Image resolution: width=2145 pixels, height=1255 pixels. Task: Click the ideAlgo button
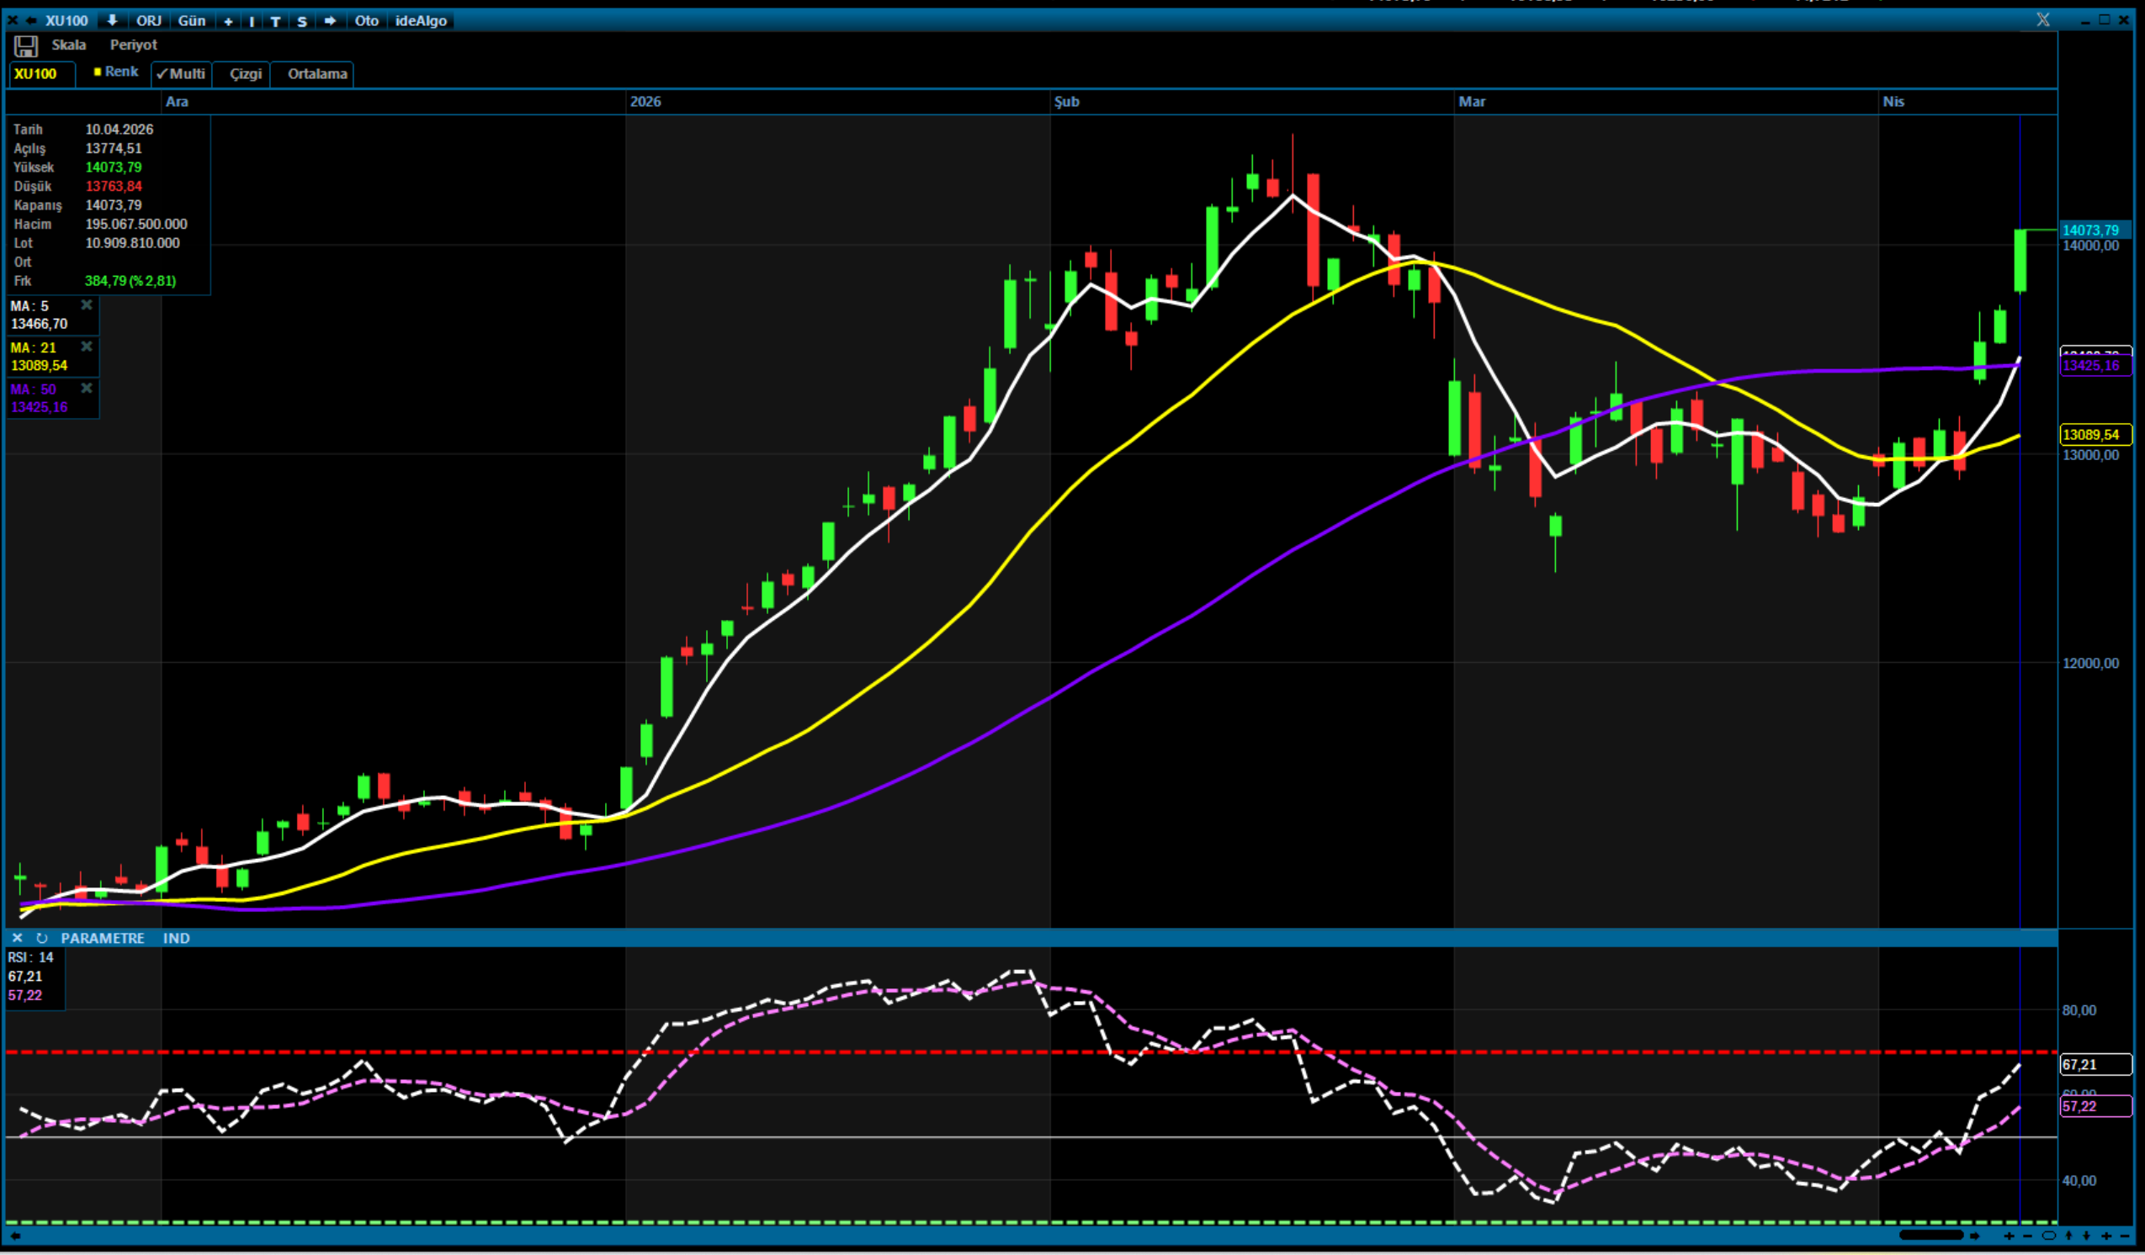(421, 20)
